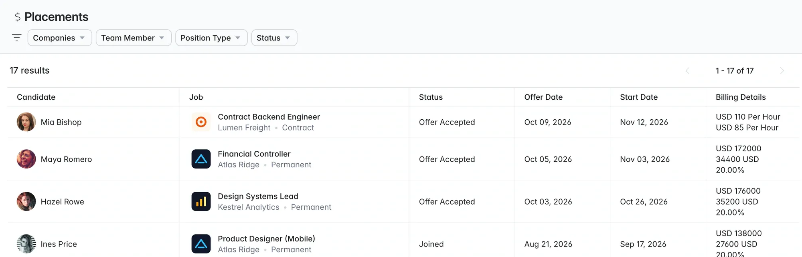Open the Product Designer (Mobile) job
This screenshot has width=802, height=257.
[x=266, y=239]
